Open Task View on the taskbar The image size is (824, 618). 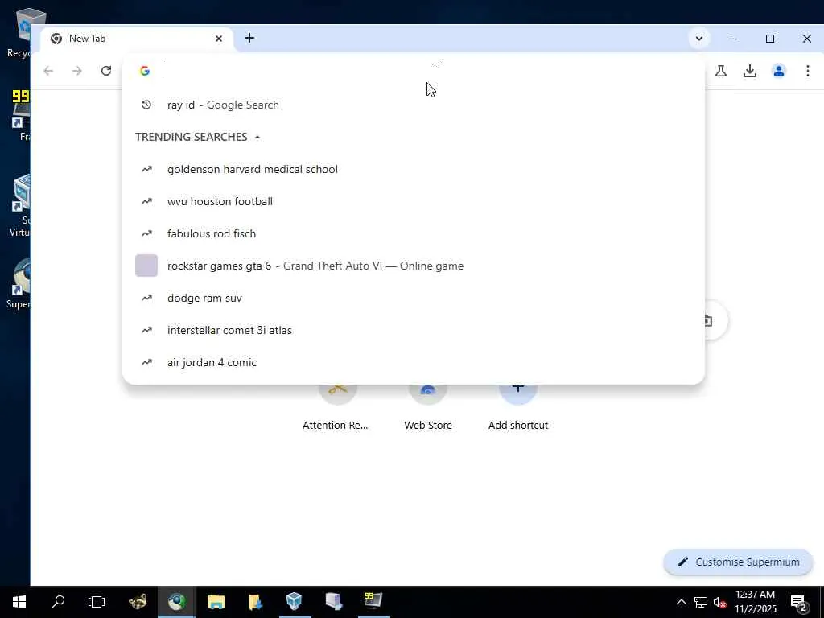pos(97,602)
